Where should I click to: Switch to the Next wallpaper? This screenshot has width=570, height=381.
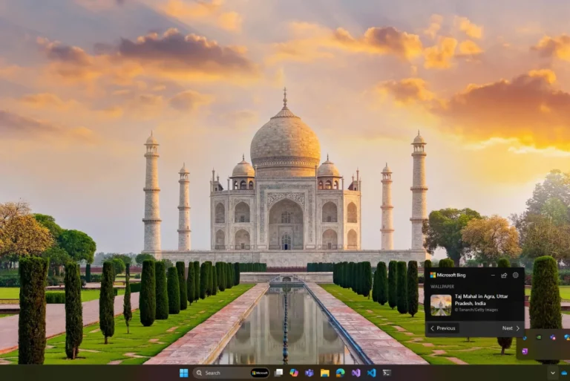coord(511,328)
